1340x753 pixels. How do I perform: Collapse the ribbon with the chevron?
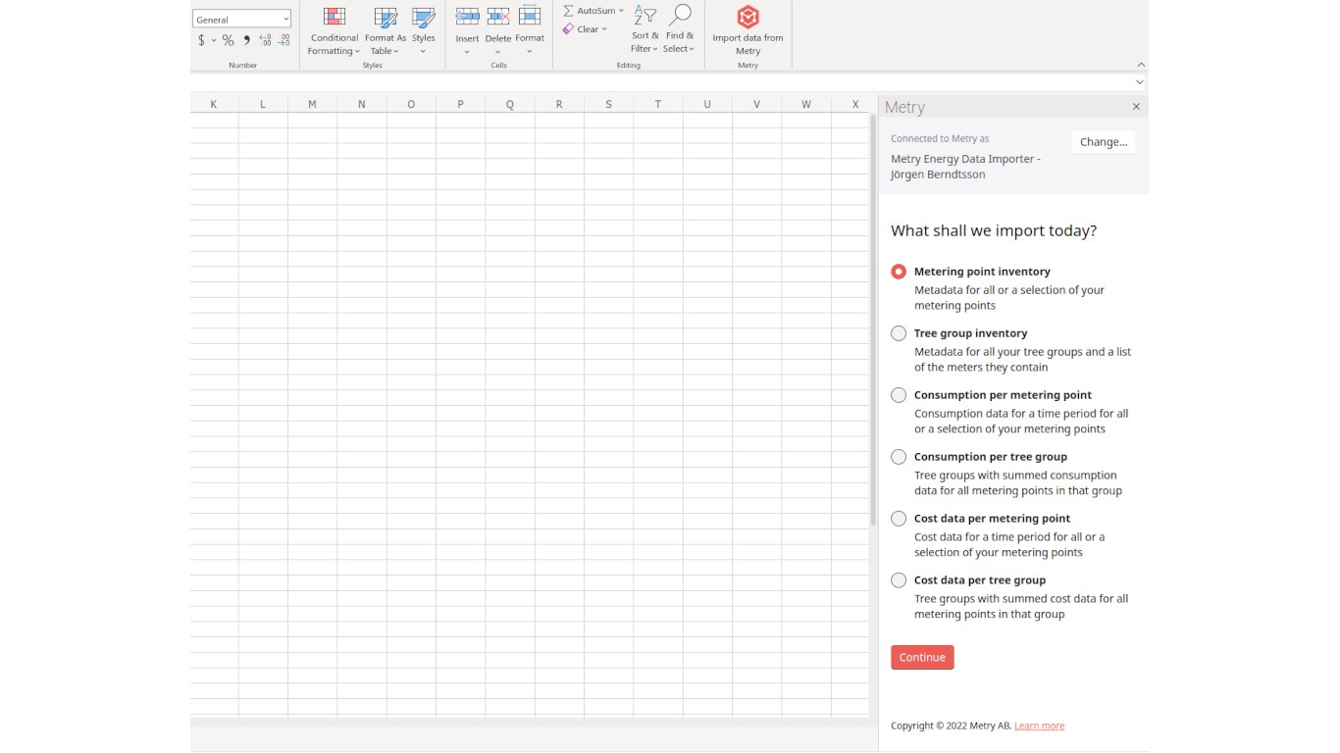click(1140, 65)
